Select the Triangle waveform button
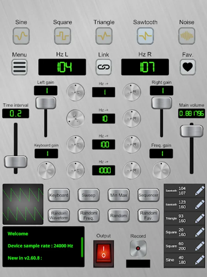The image size is (207, 277). 104,36
